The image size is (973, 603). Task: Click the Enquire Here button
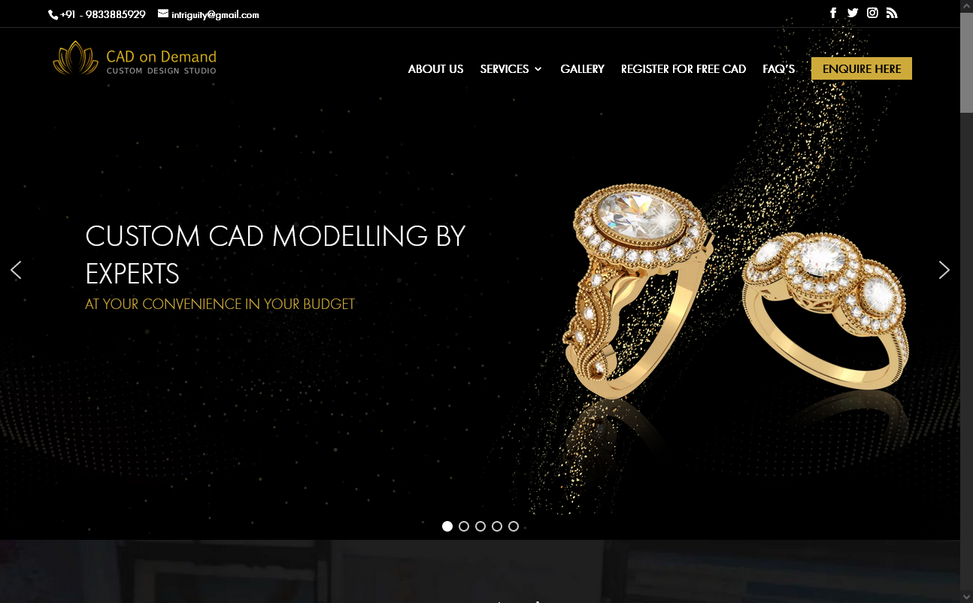862,68
